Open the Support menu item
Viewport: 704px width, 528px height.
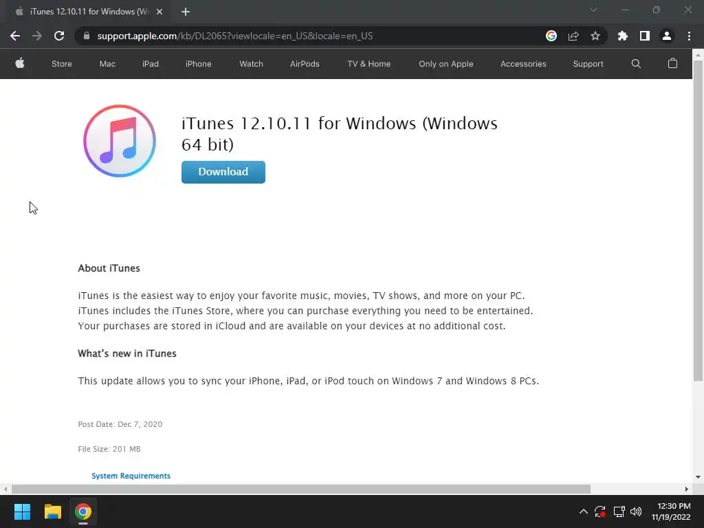(588, 64)
